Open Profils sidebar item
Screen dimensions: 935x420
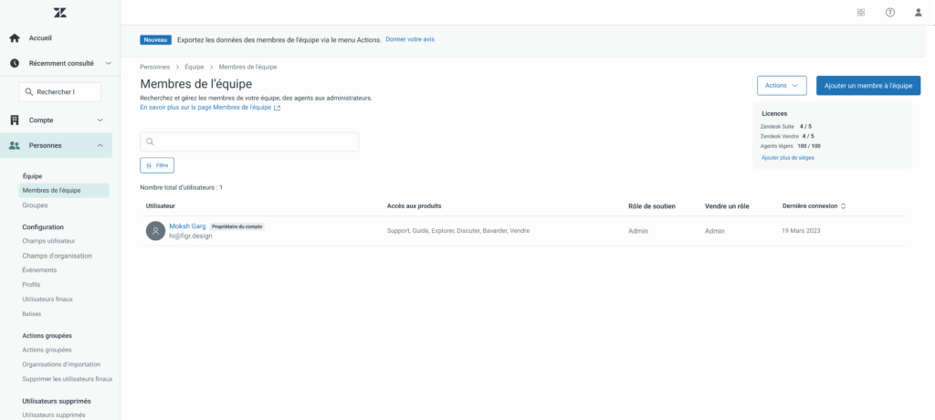(31, 285)
